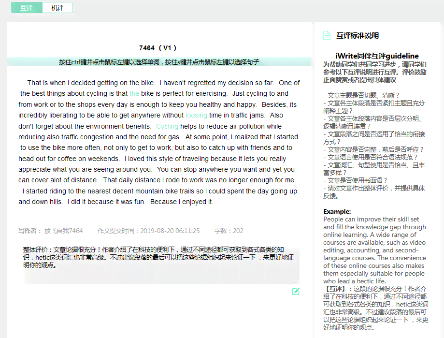Click the highlighted word 'the' in essay

(x=134, y=93)
